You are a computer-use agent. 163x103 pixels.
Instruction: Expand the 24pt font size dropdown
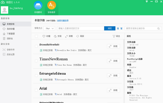coord(49,28)
